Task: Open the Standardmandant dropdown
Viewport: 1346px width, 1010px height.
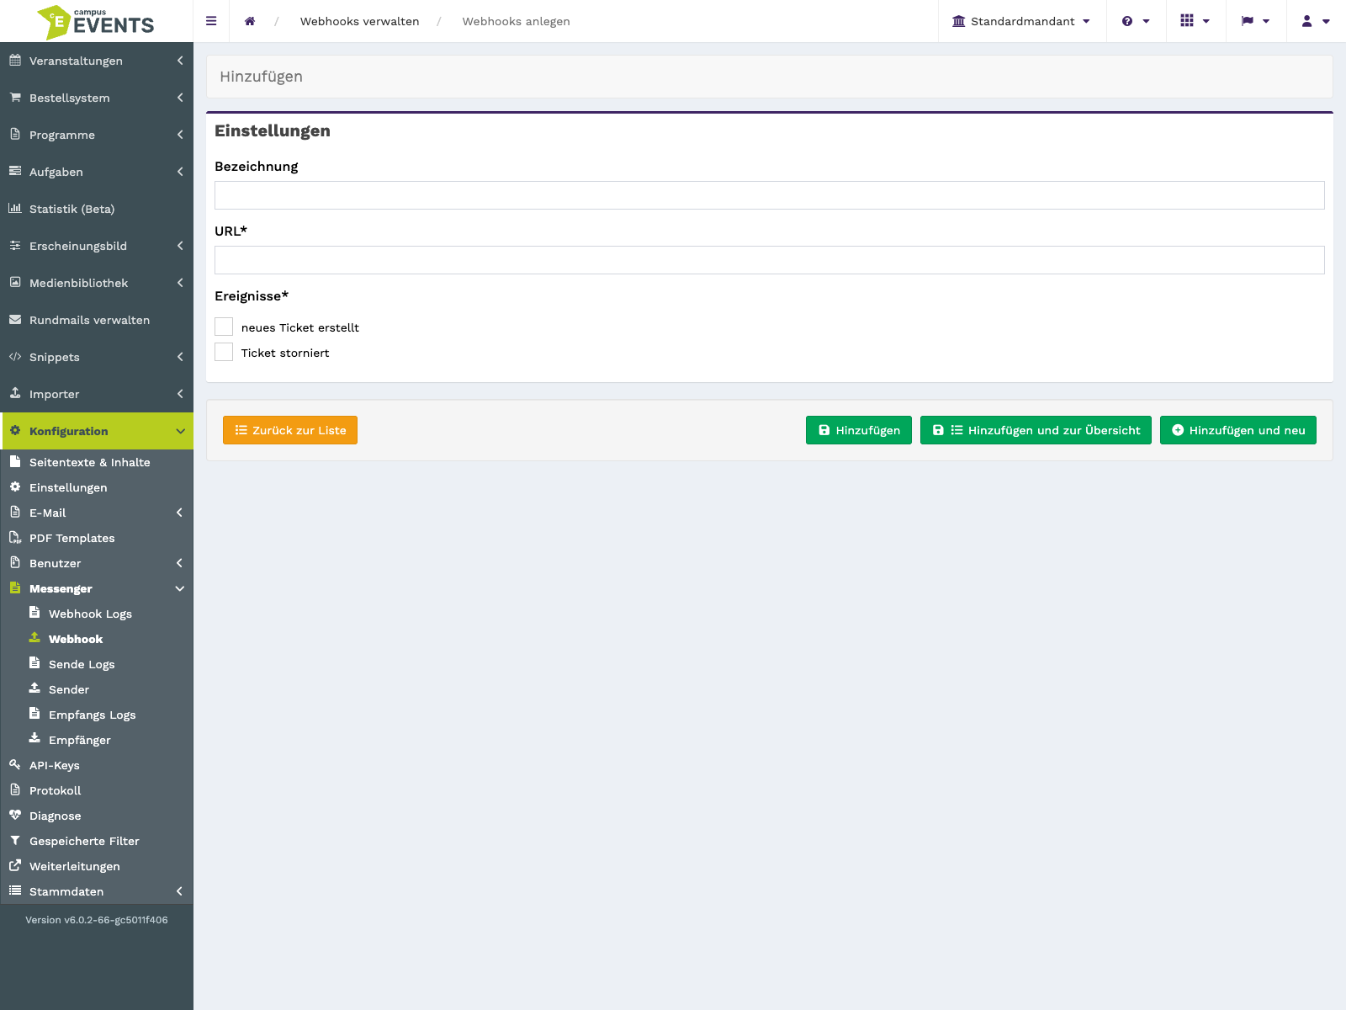Action: (1021, 21)
